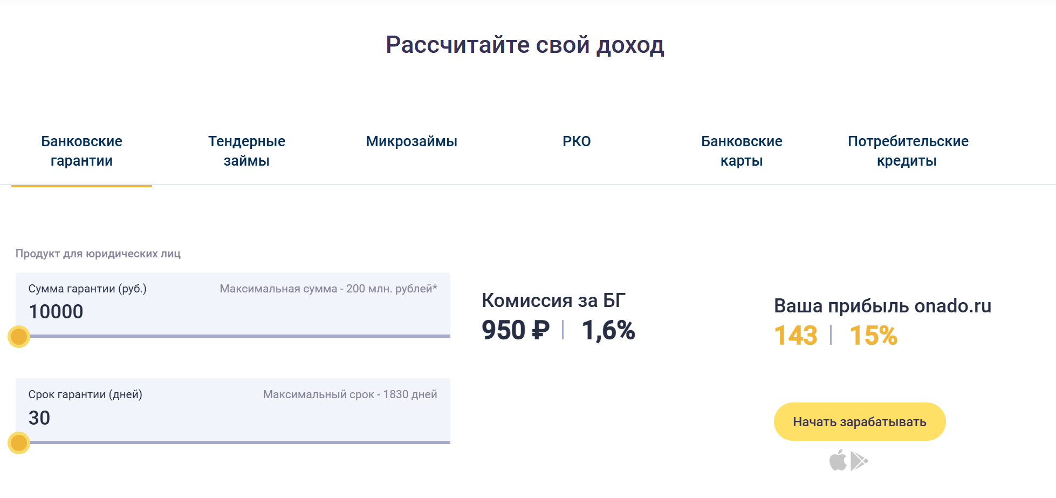The image size is (1056, 498).
Task: Open the Банковские гарантии tab
Action: pyautogui.click(x=81, y=151)
